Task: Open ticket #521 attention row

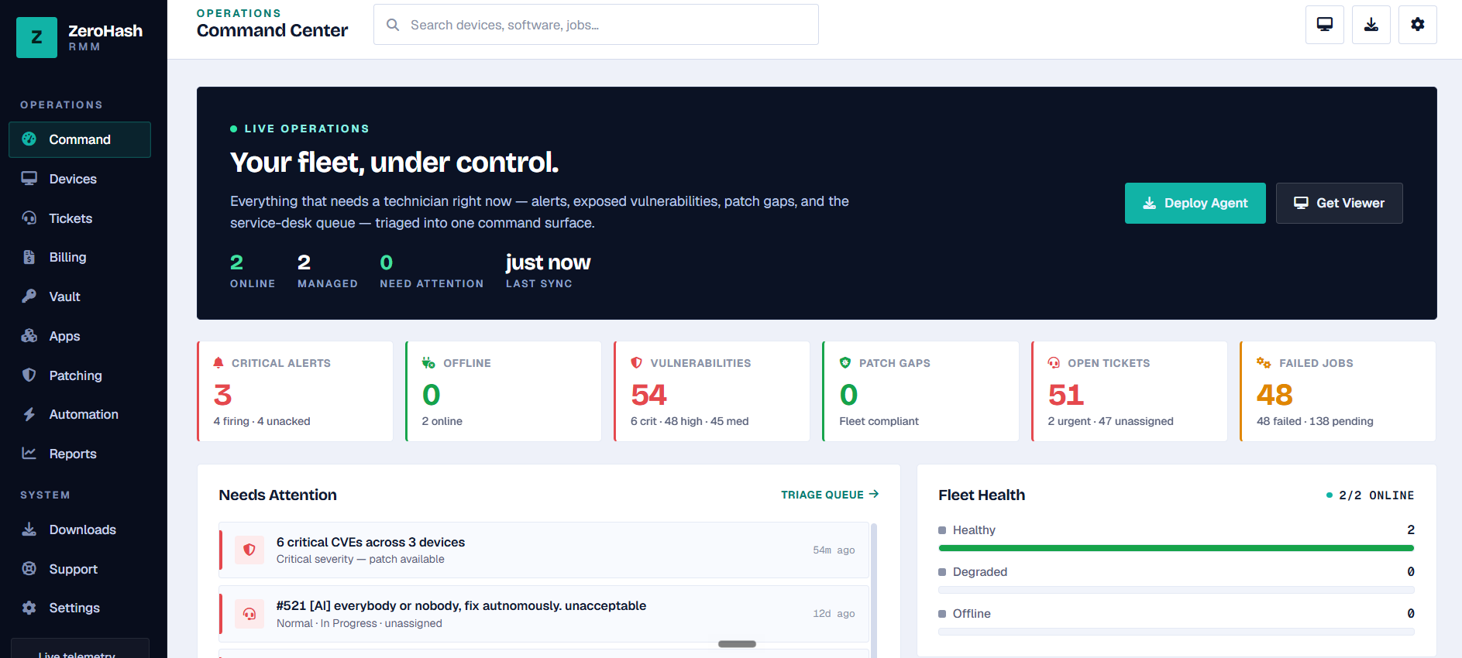Action: coord(544,614)
